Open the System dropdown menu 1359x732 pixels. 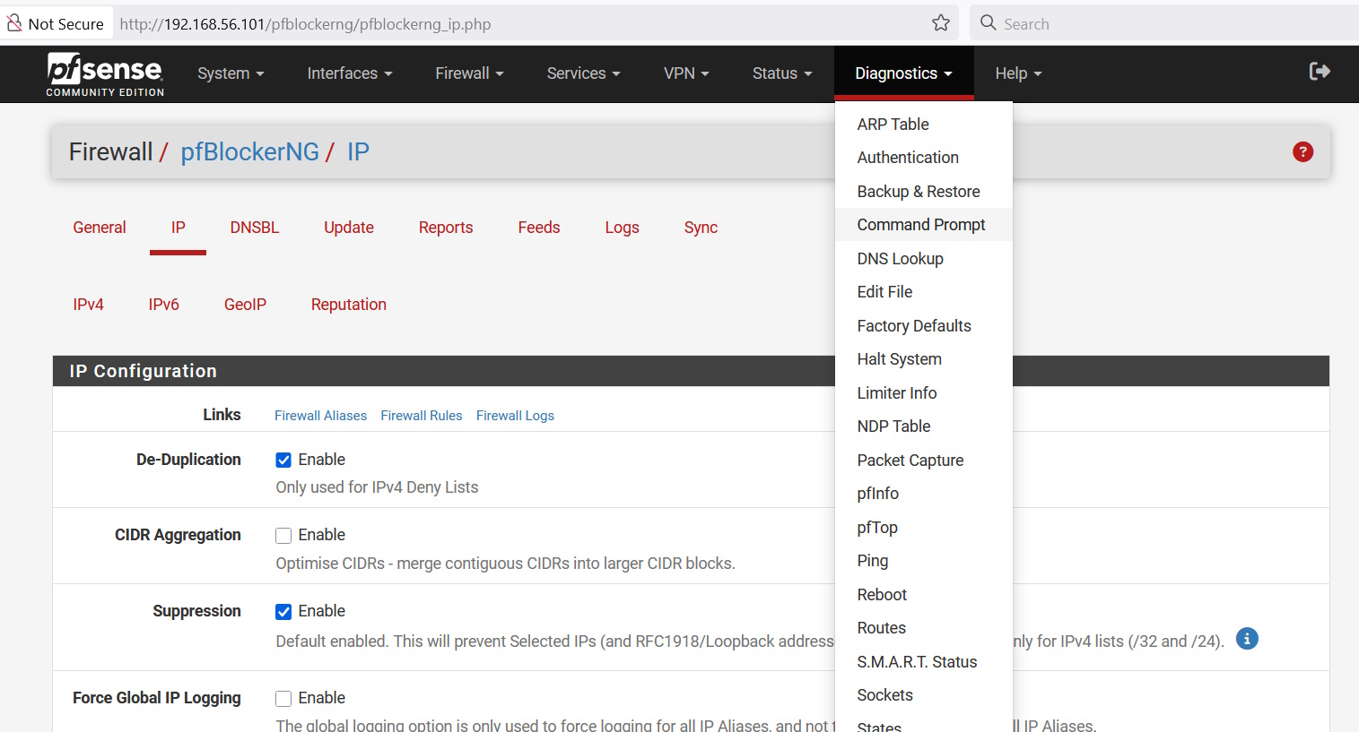pyautogui.click(x=231, y=73)
